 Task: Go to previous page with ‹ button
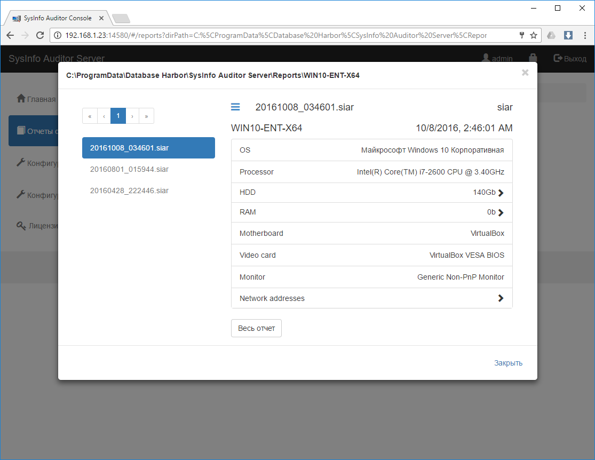[x=104, y=116]
